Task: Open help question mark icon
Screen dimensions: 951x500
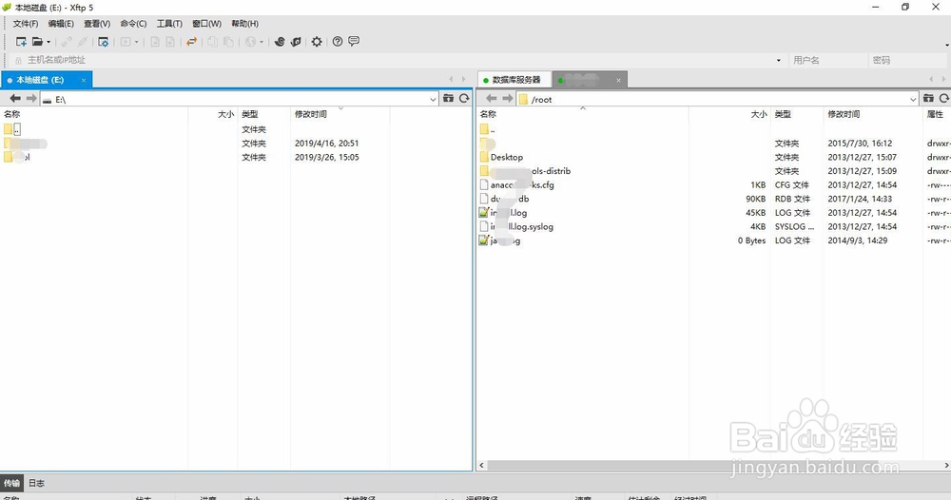Action: (x=338, y=42)
